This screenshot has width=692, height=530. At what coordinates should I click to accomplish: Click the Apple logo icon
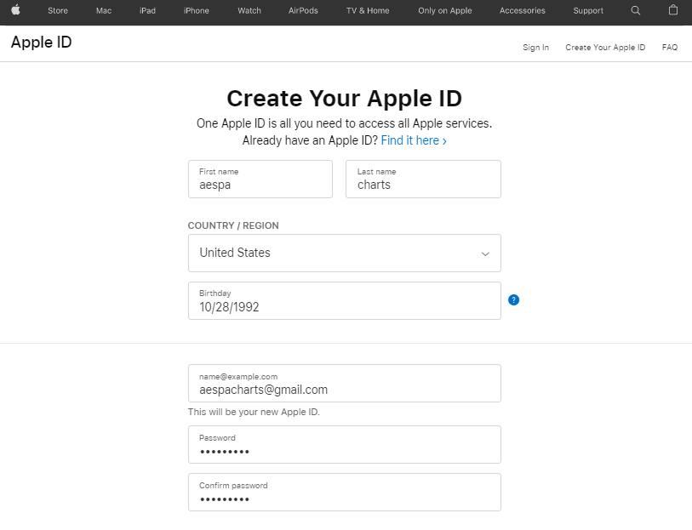tap(16, 10)
